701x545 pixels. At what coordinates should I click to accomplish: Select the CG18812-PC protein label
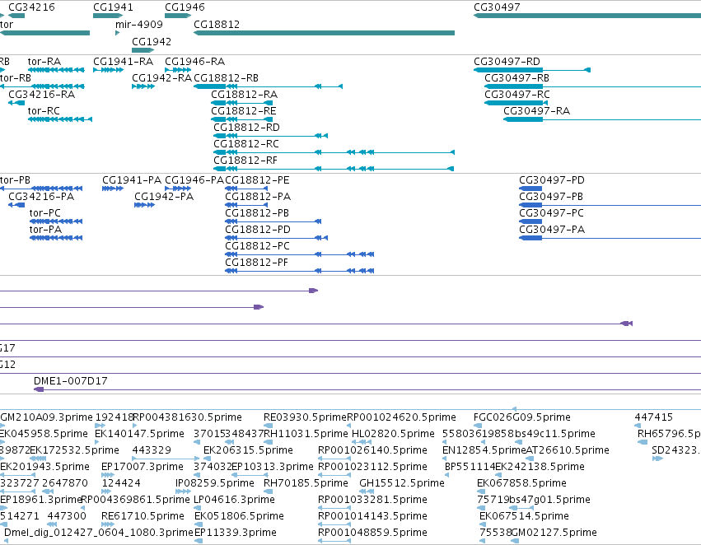pyautogui.click(x=258, y=246)
